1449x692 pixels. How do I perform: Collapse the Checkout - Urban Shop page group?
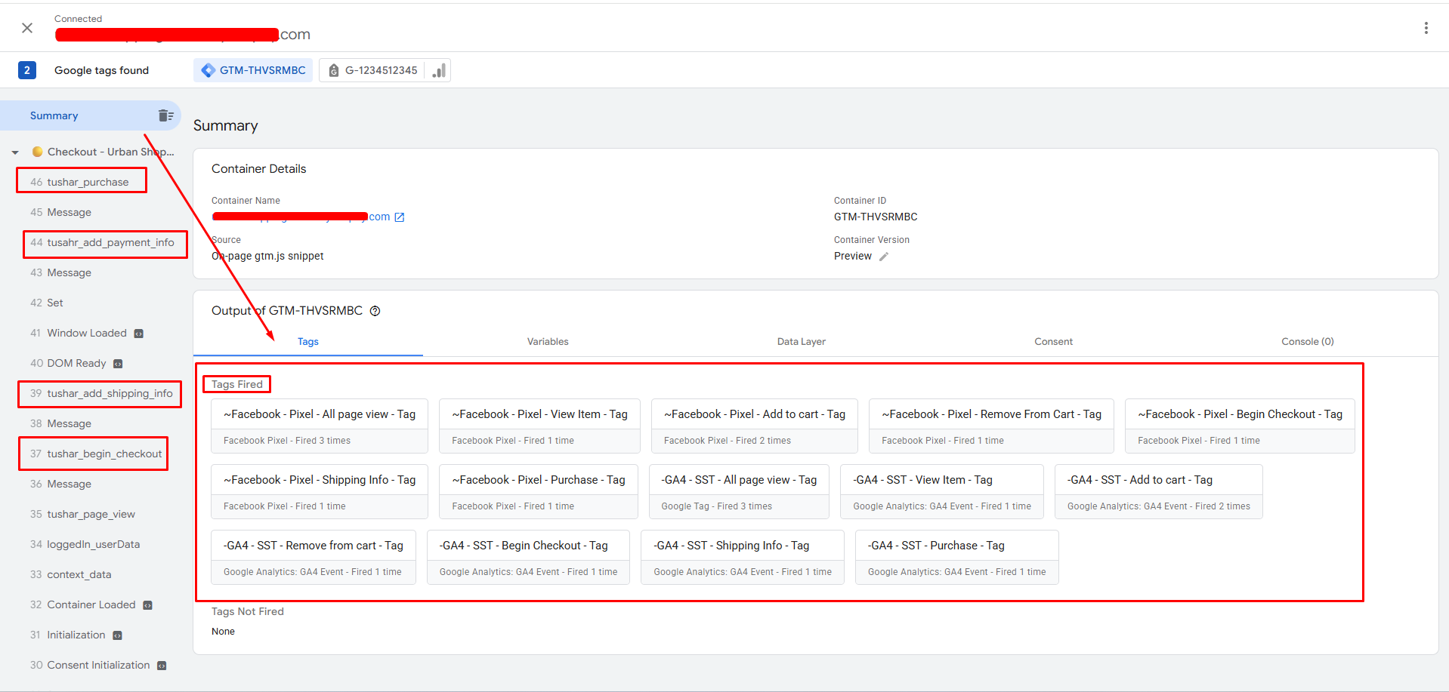[x=15, y=152]
